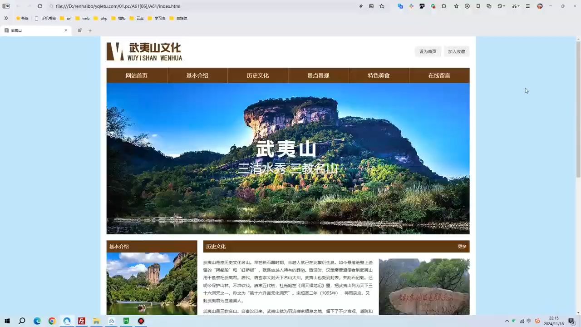
Task: Launch FileZilla from the taskbar
Action: click(x=81, y=322)
